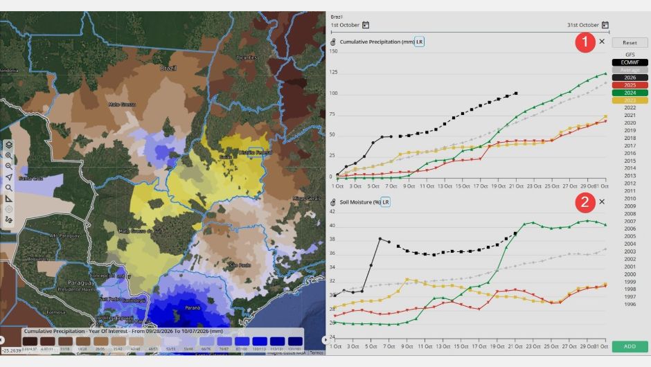This screenshot has width=651, height=367.
Task: Enable the 2020 year series
Action: coord(630,123)
